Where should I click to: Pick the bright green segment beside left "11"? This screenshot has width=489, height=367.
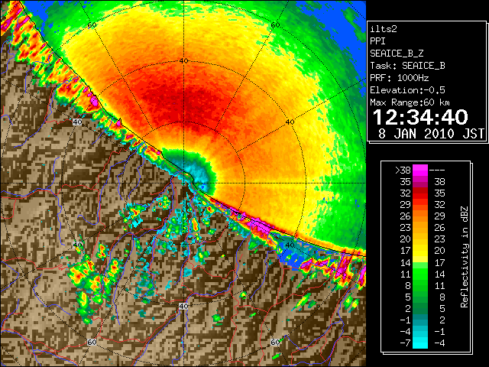click(420, 274)
